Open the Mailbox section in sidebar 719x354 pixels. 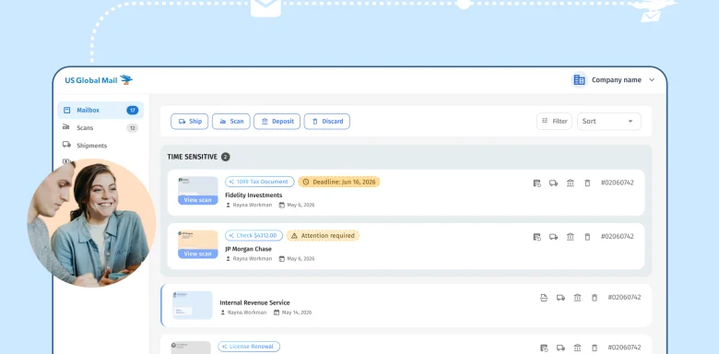(x=100, y=110)
